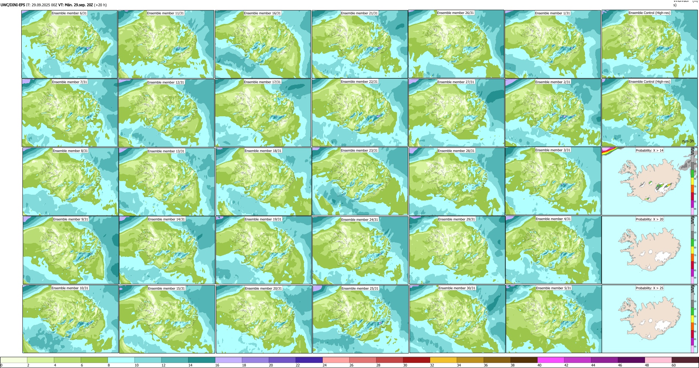Open the Ensemble member 1/31 map
This screenshot has width=699, height=368.
coord(553,44)
